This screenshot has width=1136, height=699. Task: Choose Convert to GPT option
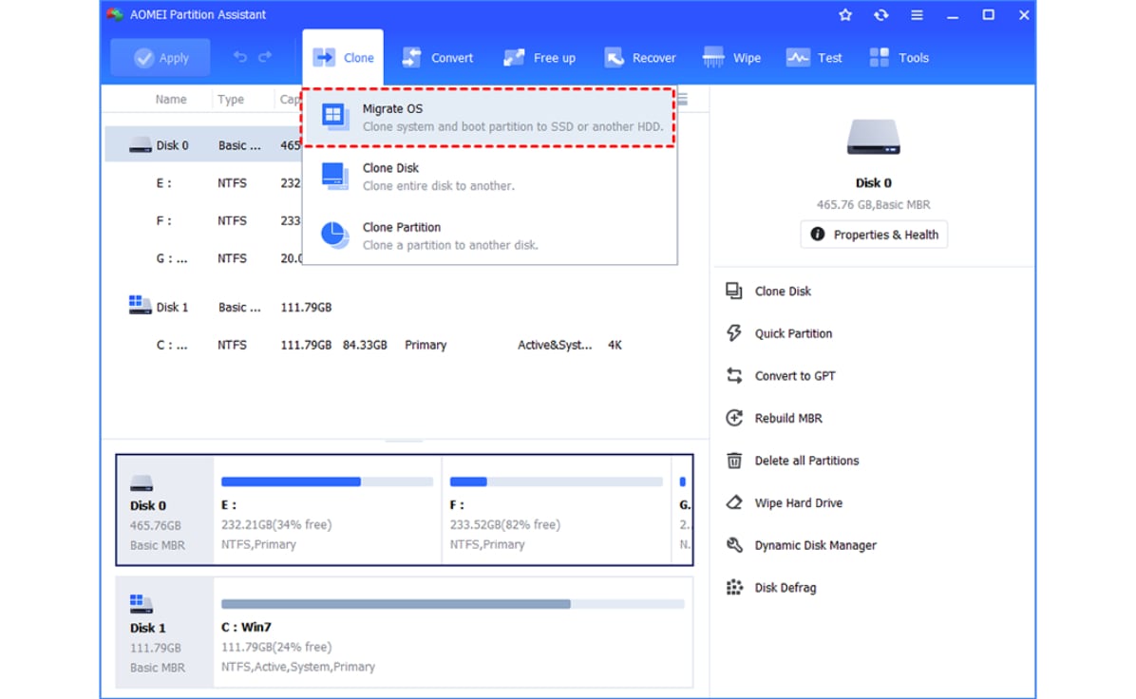795,376
